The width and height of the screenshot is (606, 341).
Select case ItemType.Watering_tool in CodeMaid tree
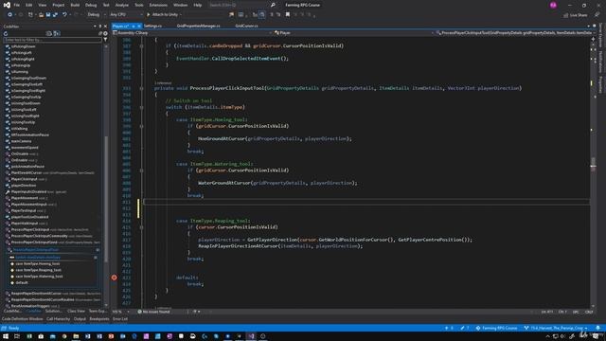(39, 276)
